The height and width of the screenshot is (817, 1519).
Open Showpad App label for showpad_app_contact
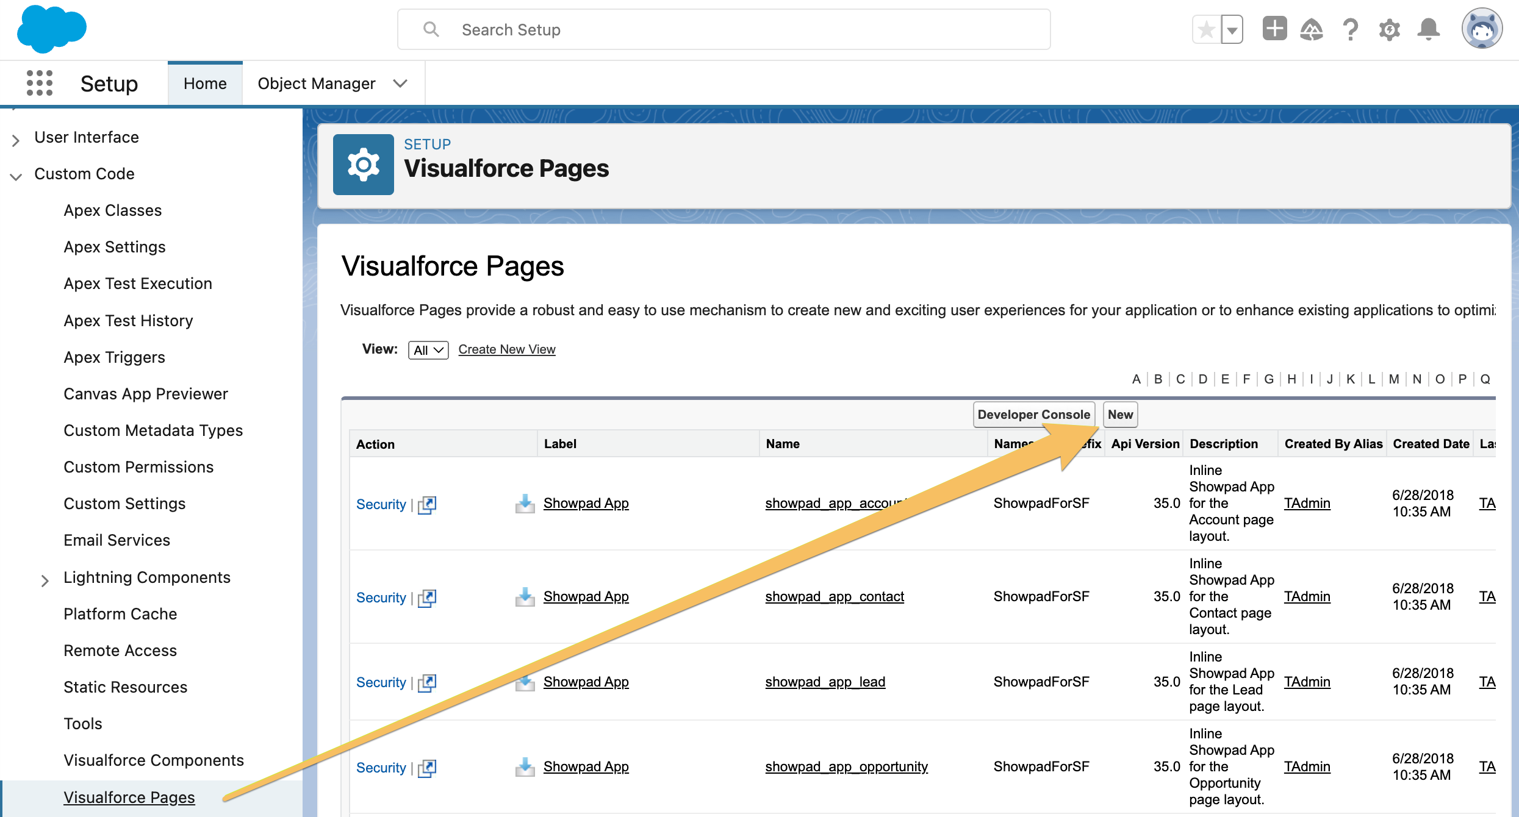click(x=586, y=596)
